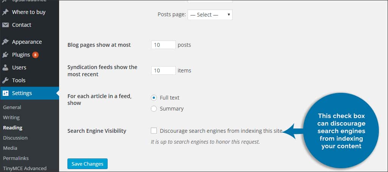
Task: Click the Posts page label
Action: pos(172,15)
